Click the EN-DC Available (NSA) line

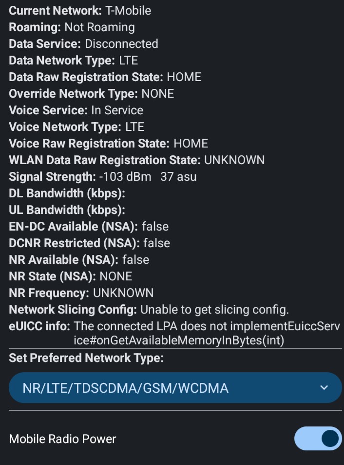click(x=89, y=226)
